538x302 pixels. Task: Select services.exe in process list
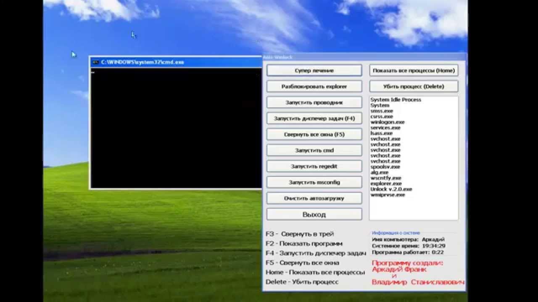click(385, 128)
